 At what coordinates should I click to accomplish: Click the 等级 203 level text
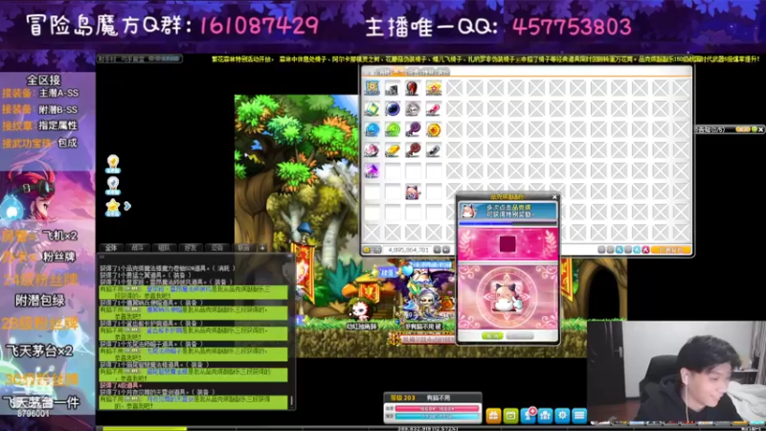pyautogui.click(x=402, y=397)
